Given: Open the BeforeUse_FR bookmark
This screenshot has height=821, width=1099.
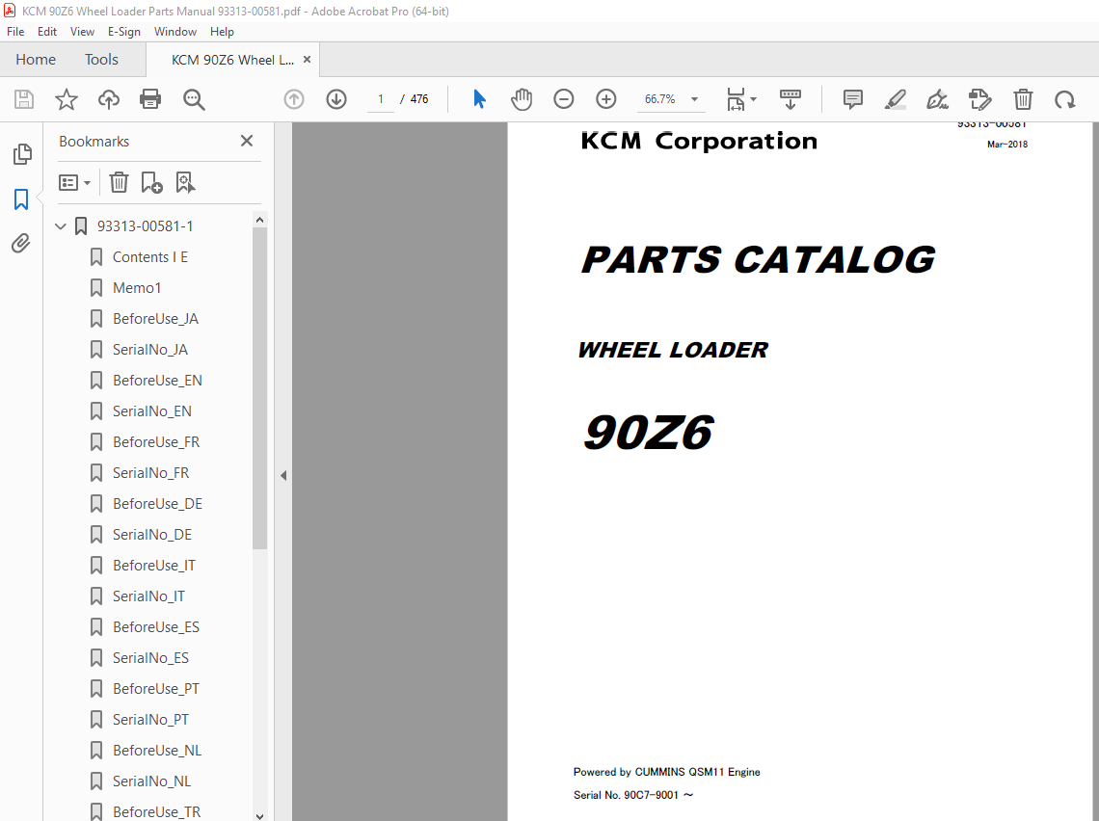Looking at the screenshot, I should pyautogui.click(x=156, y=442).
